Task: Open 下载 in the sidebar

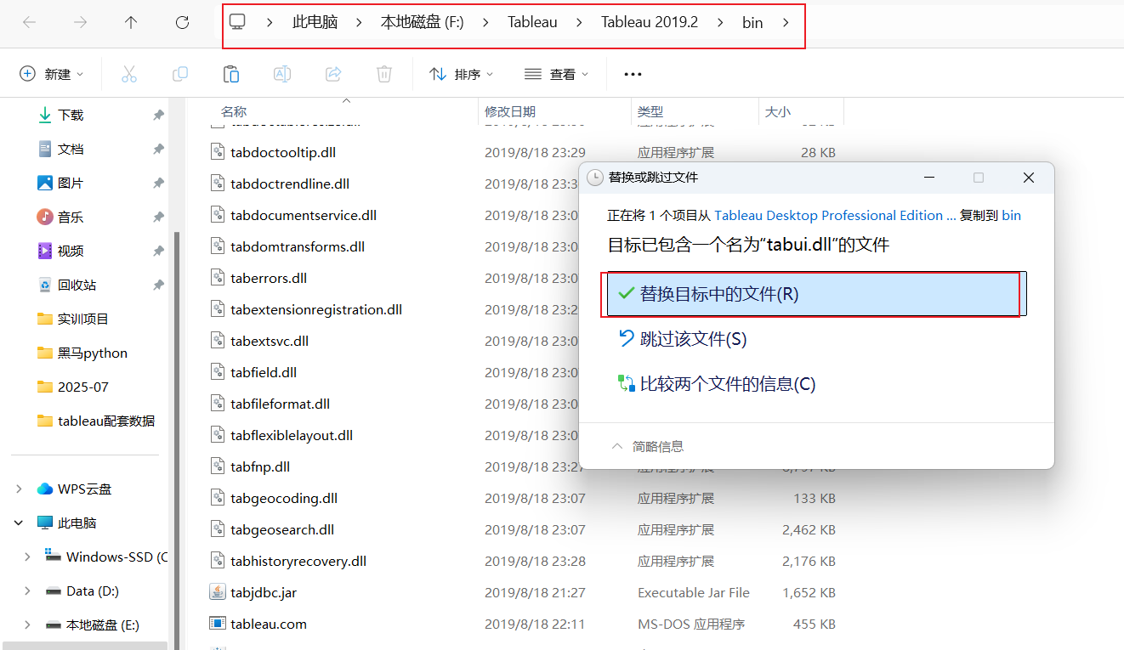Action: 71,115
